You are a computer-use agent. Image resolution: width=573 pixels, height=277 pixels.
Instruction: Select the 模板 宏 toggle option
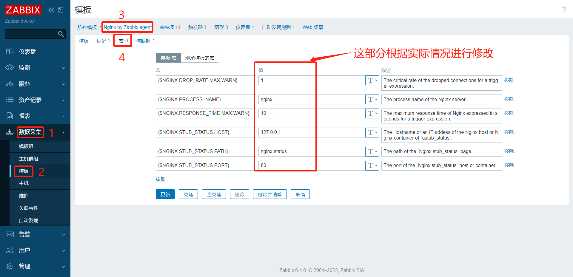pyautogui.click(x=168, y=58)
